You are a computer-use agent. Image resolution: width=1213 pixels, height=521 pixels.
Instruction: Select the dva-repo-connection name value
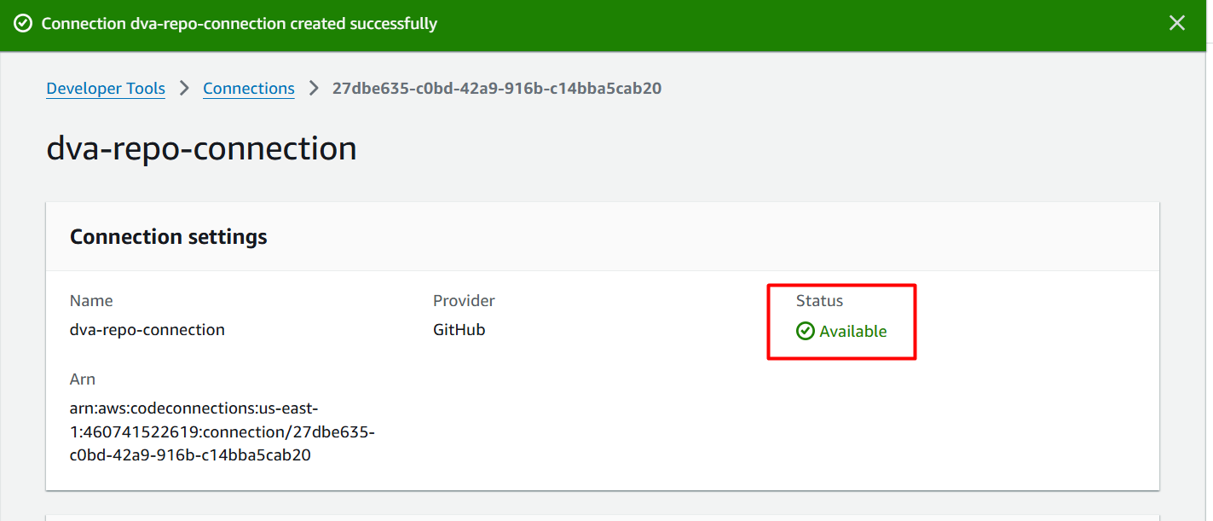(x=147, y=330)
